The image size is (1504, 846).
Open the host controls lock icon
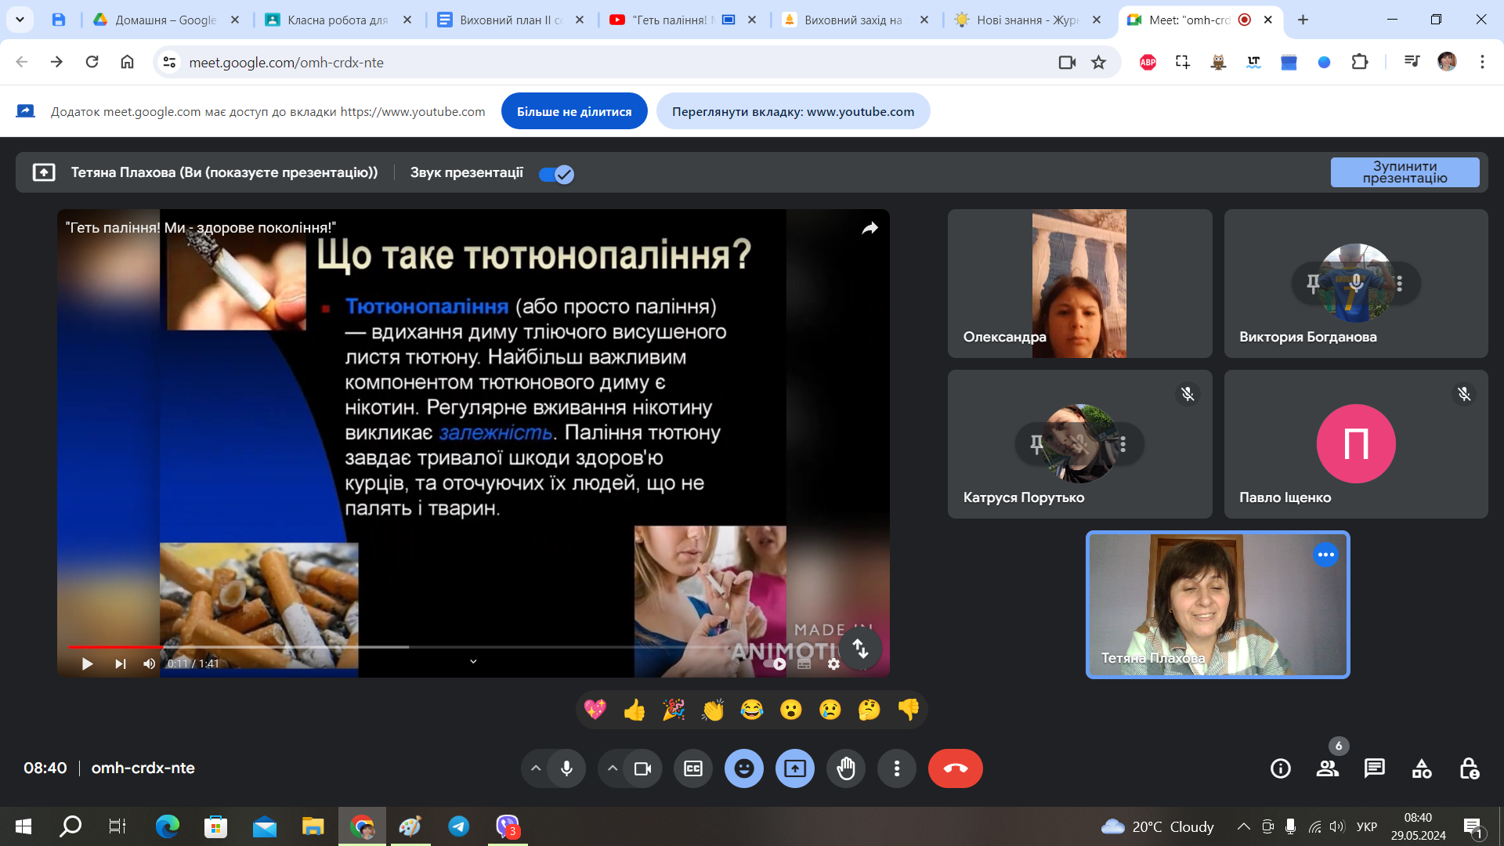point(1469,768)
